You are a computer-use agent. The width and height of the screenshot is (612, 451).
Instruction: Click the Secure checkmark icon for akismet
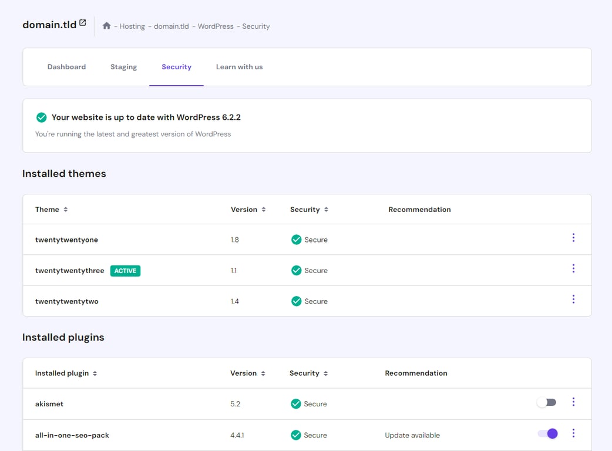[296, 403]
